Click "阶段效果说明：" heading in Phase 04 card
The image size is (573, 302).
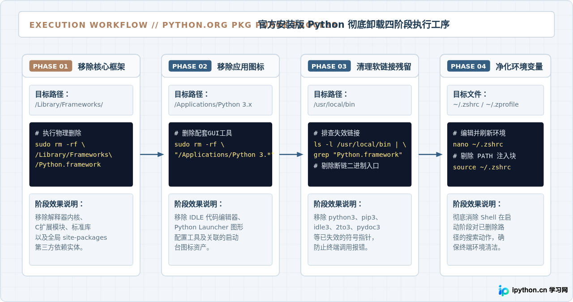point(478,204)
